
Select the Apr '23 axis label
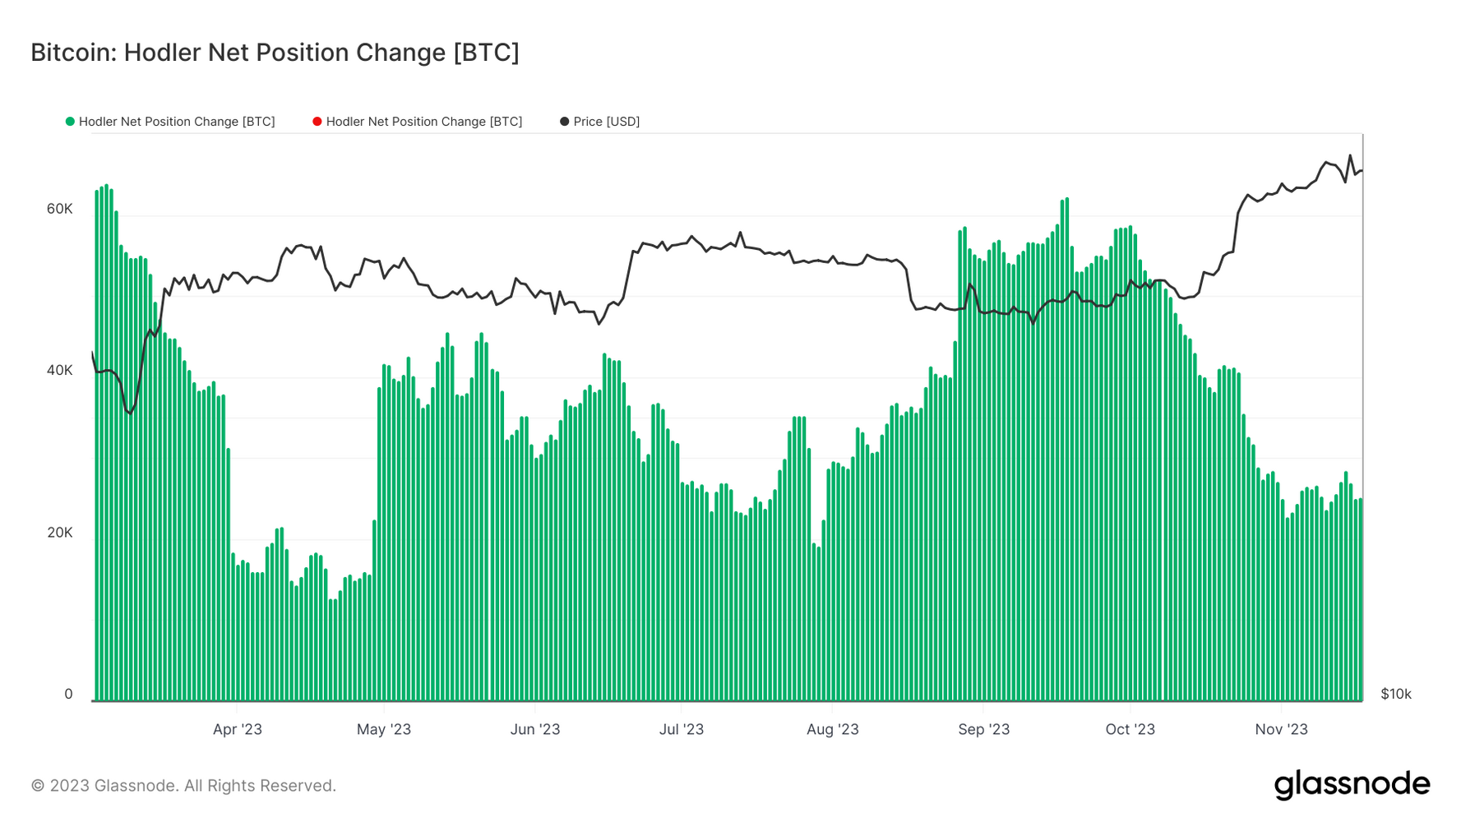coord(237,729)
